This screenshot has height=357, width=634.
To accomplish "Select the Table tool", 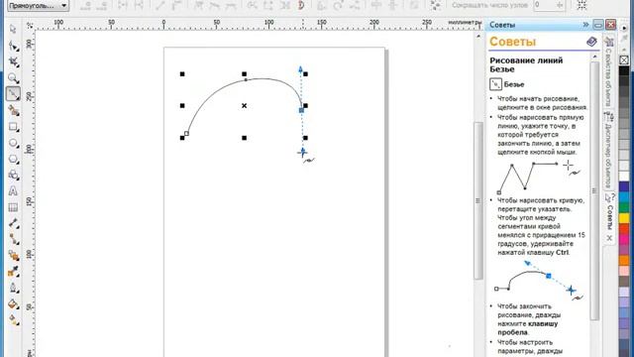I will pyautogui.click(x=13, y=207).
